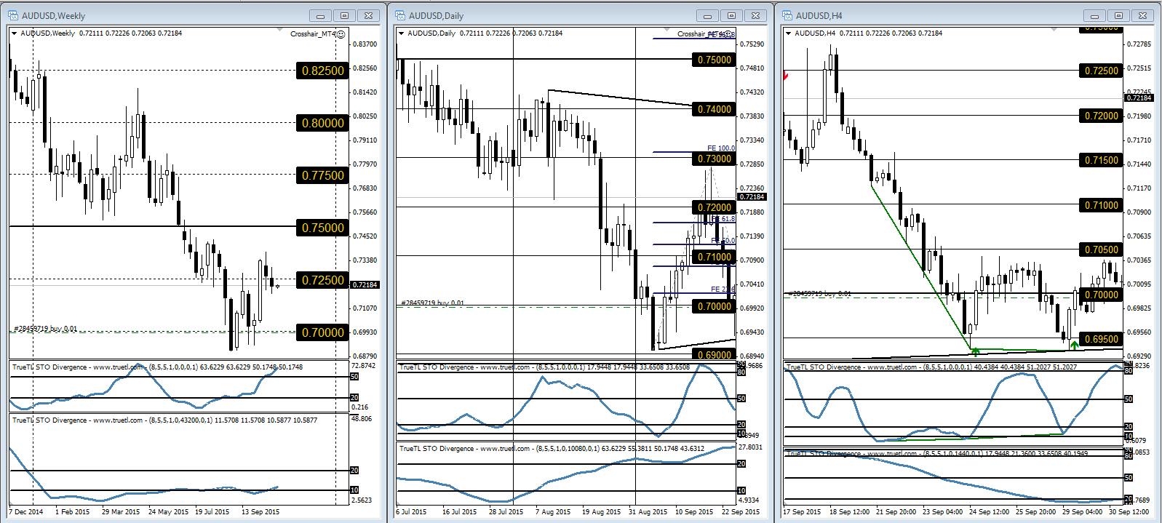The width and height of the screenshot is (1162, 523).
Task: Select the 0.77500 price label in Weekly chart
Action: click(323, 175)
